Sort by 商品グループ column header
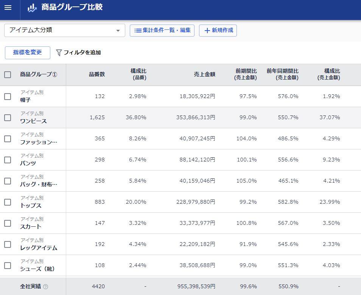 [38, 75]
